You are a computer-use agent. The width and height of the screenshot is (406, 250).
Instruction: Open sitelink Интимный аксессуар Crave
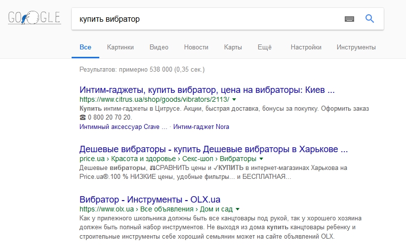pos(123,126)
